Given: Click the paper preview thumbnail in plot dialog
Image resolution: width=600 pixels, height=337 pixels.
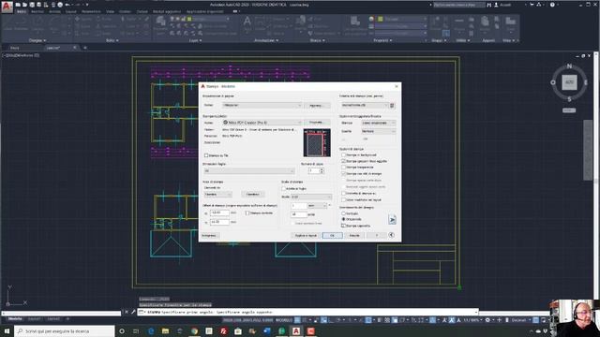Looking at the screenshot, I should click(x=317, y=143).
